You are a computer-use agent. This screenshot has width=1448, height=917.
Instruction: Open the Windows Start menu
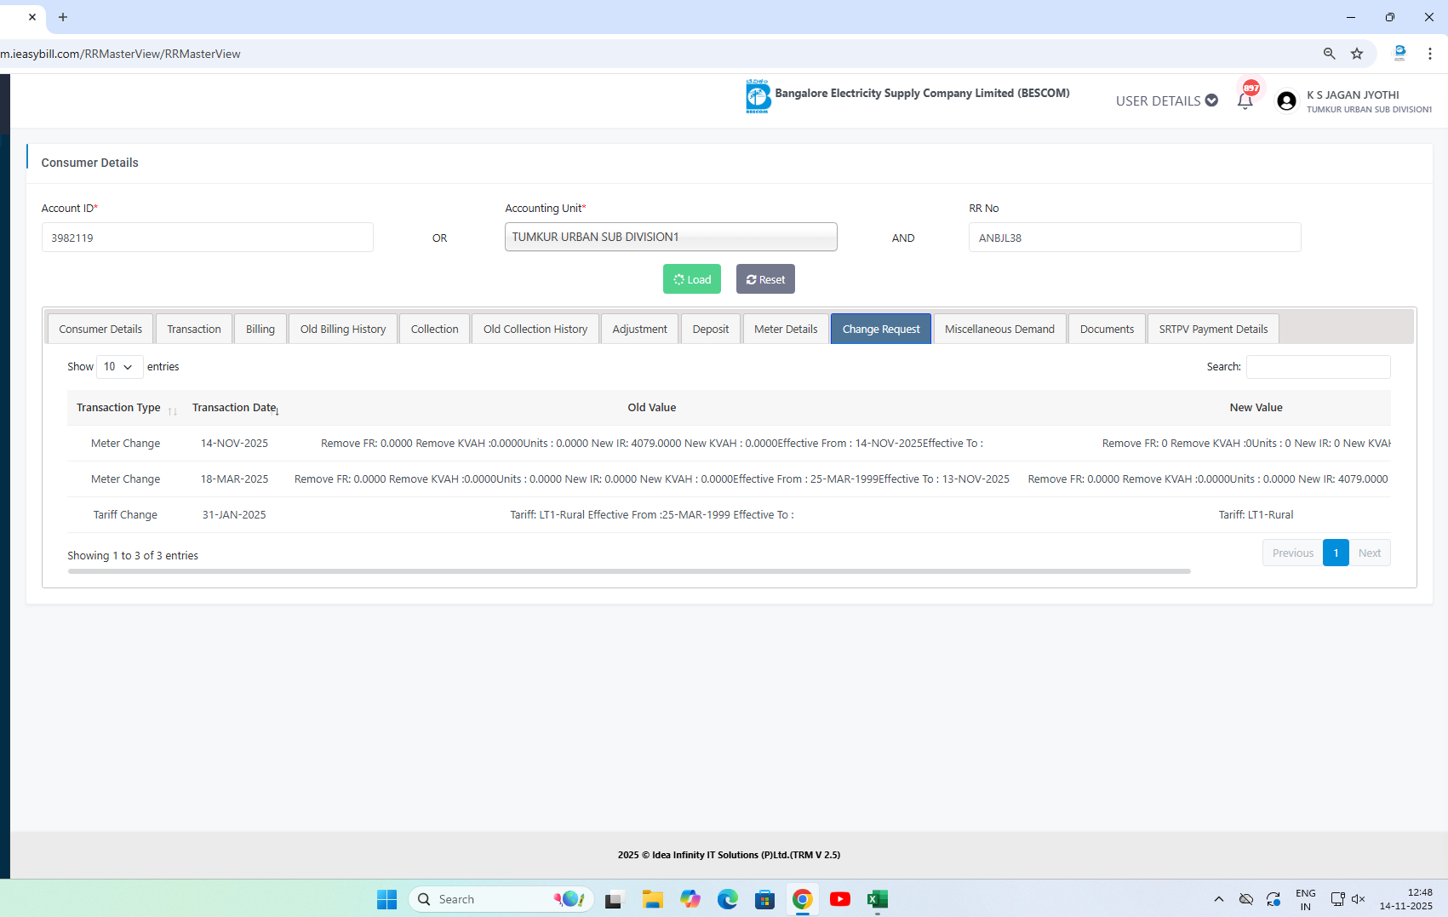(x=387, y=899)
